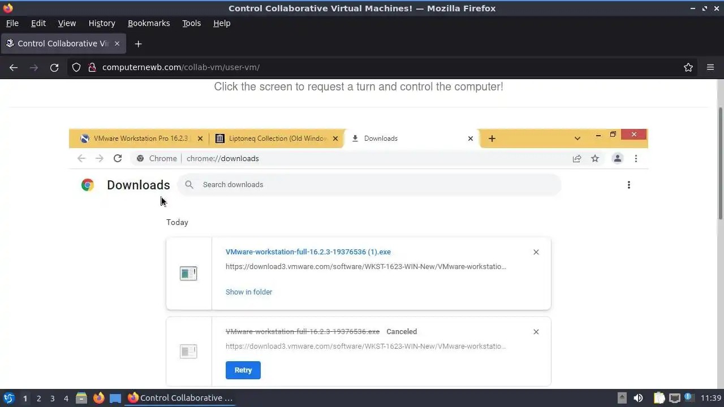The width and height of the screenshot is (724, 407).
Task: Reload the Chrome downloads page
Action: point(118,159)
